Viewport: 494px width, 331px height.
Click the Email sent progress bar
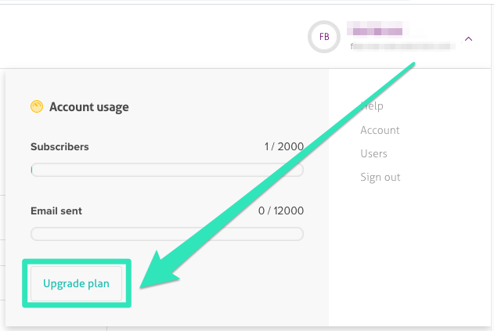[x=167, y=234]
